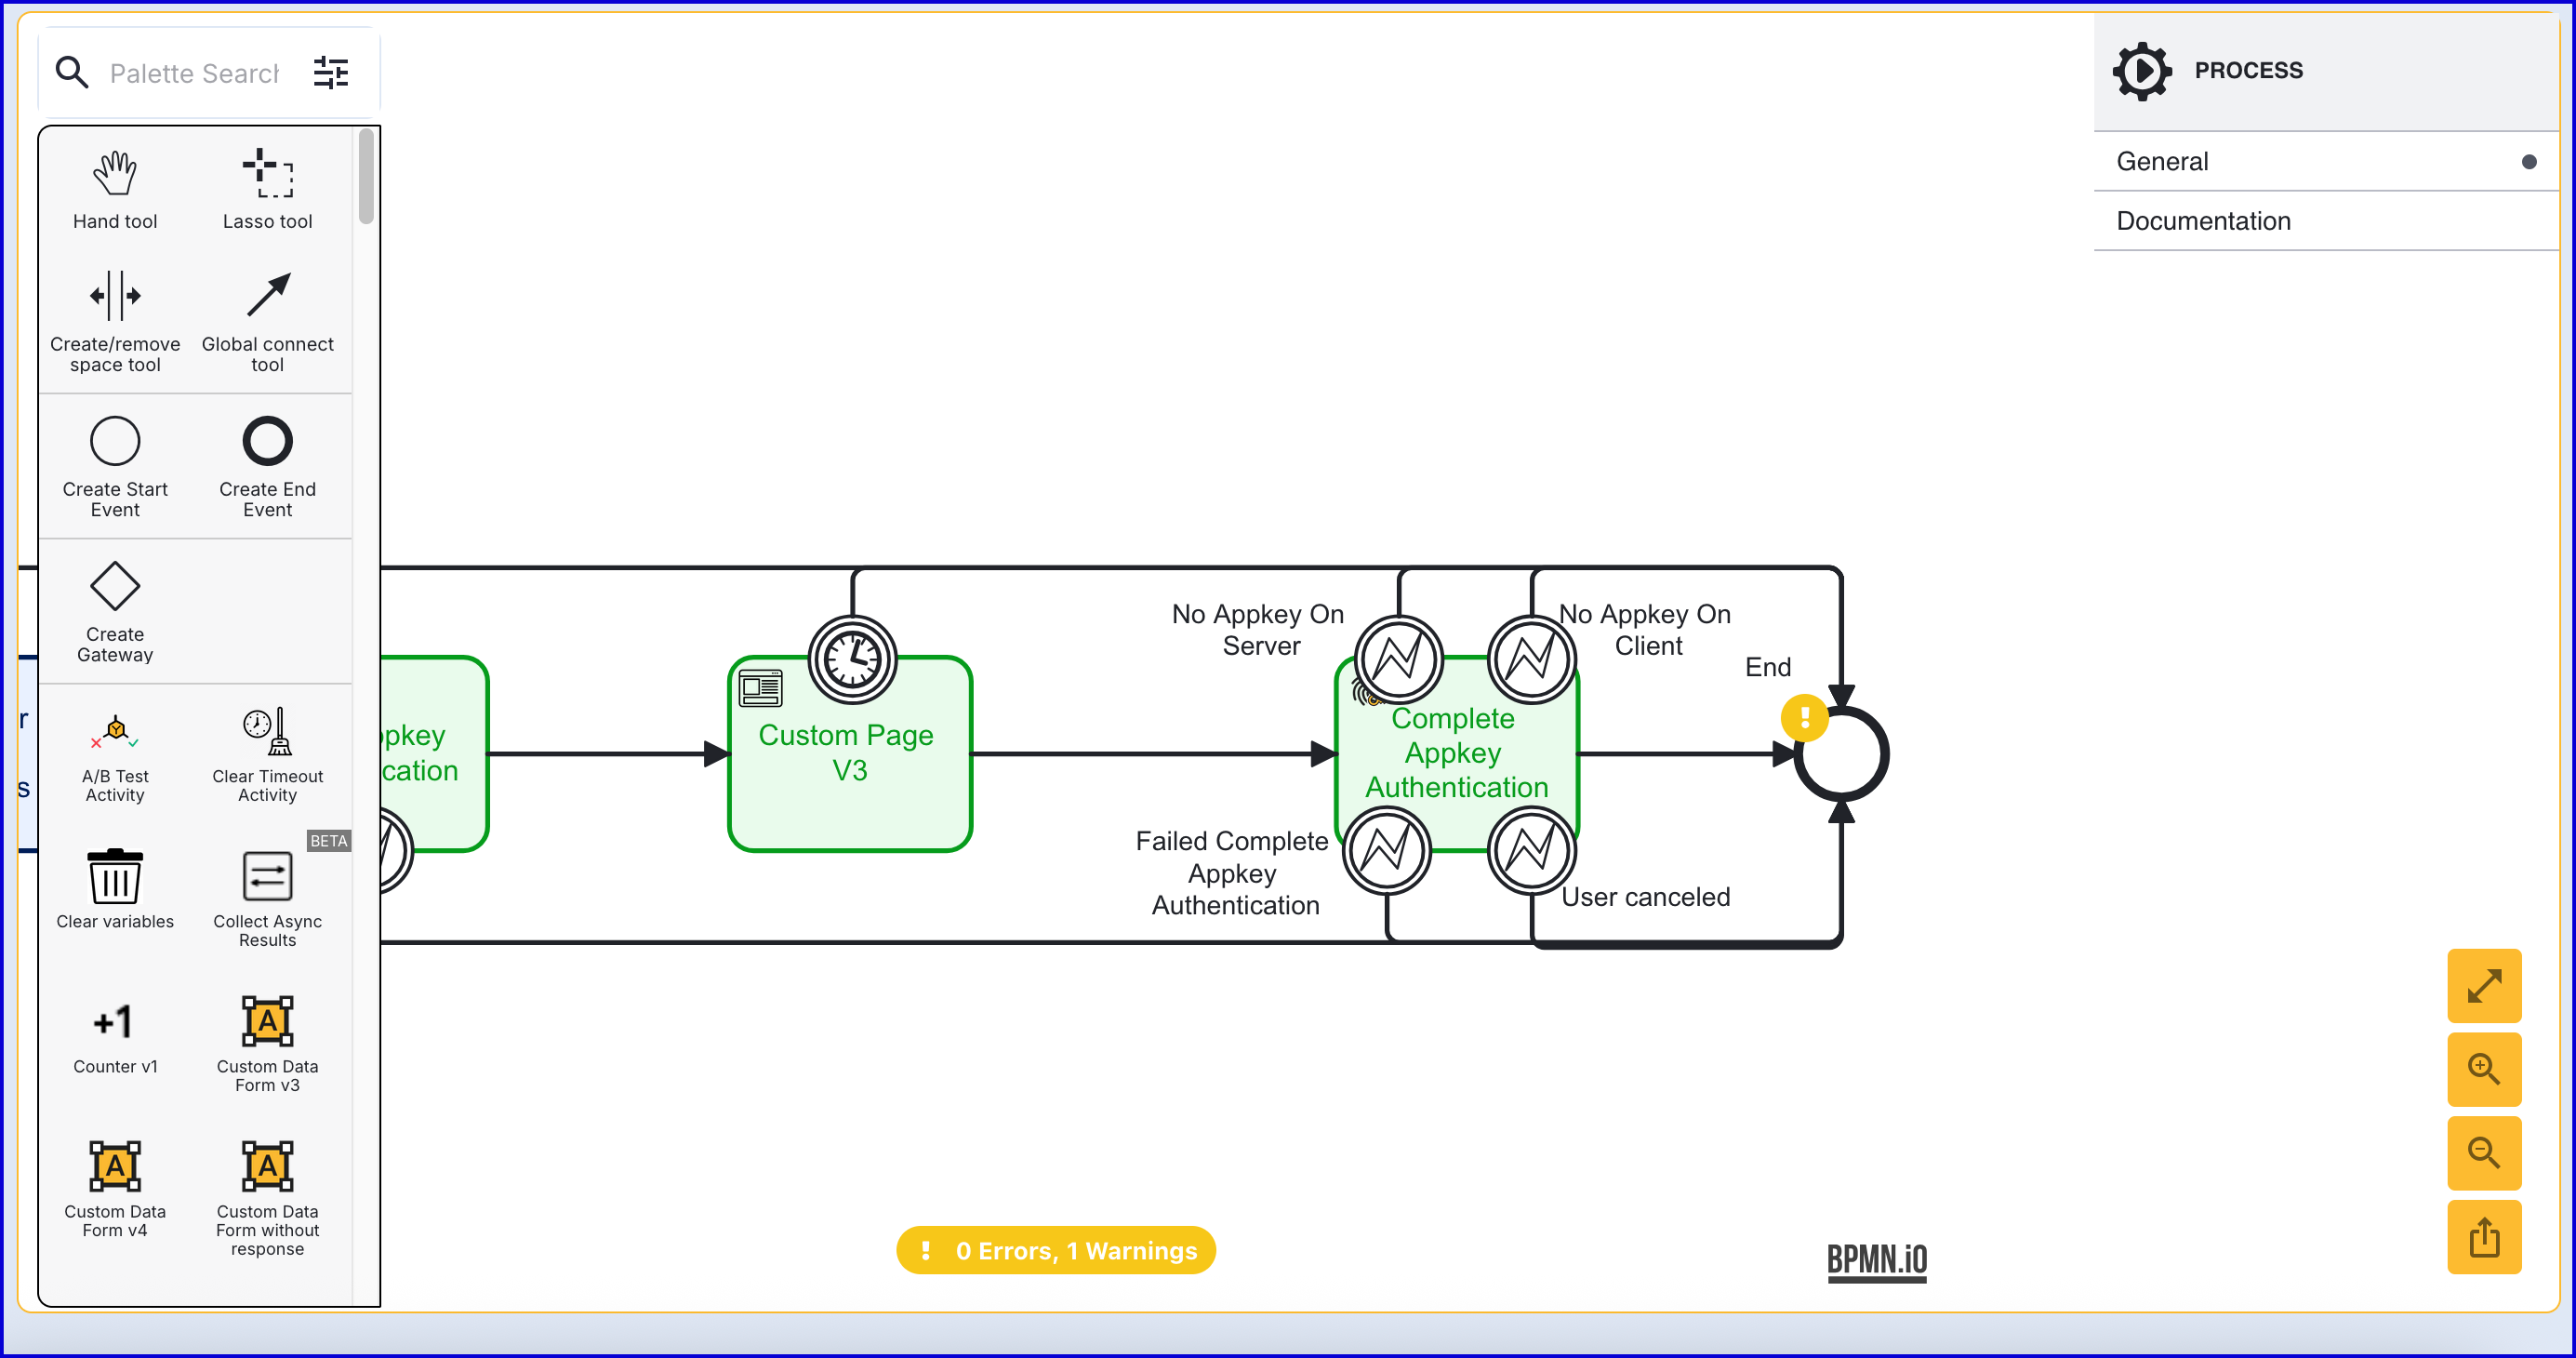Click the zoom out button
Image resolution: width=2576 pixels, height=1358 pixels.
tap(2483, 1153)
